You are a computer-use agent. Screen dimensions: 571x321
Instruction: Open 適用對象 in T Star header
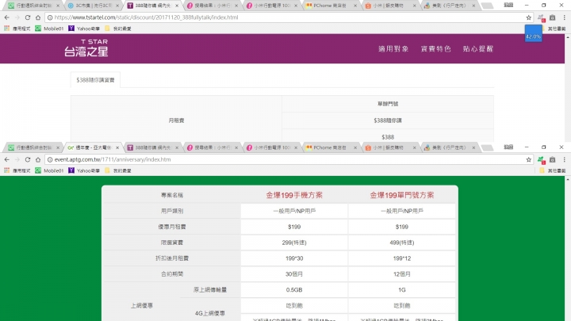tap(393, 49)
